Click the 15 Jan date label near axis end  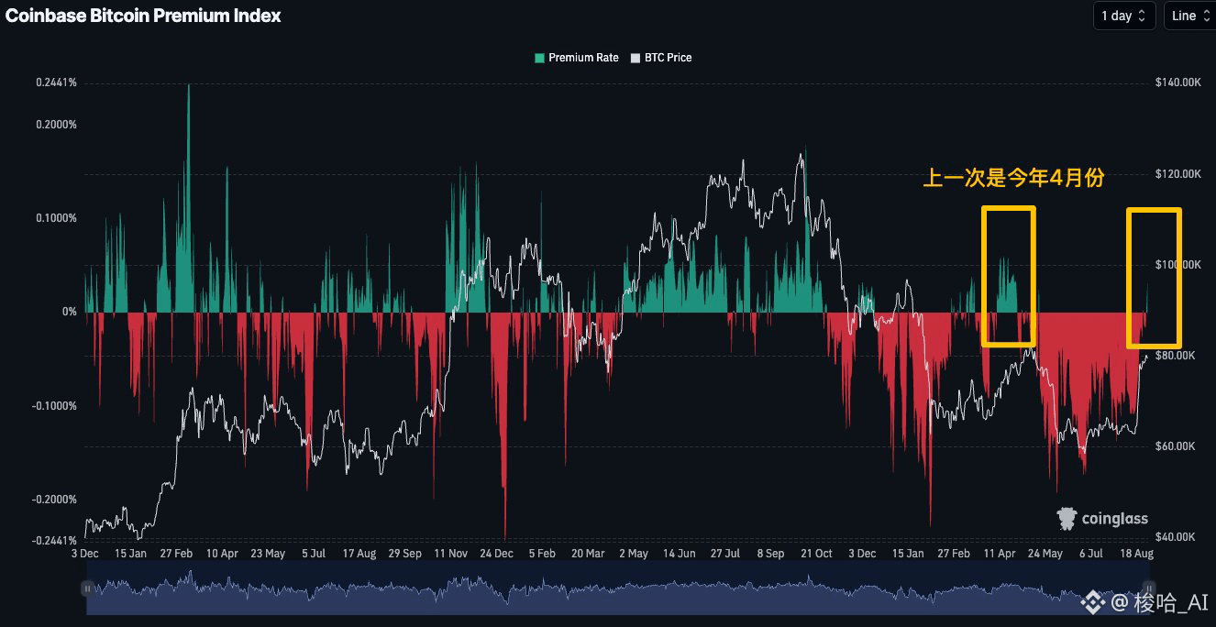[908, 554]
